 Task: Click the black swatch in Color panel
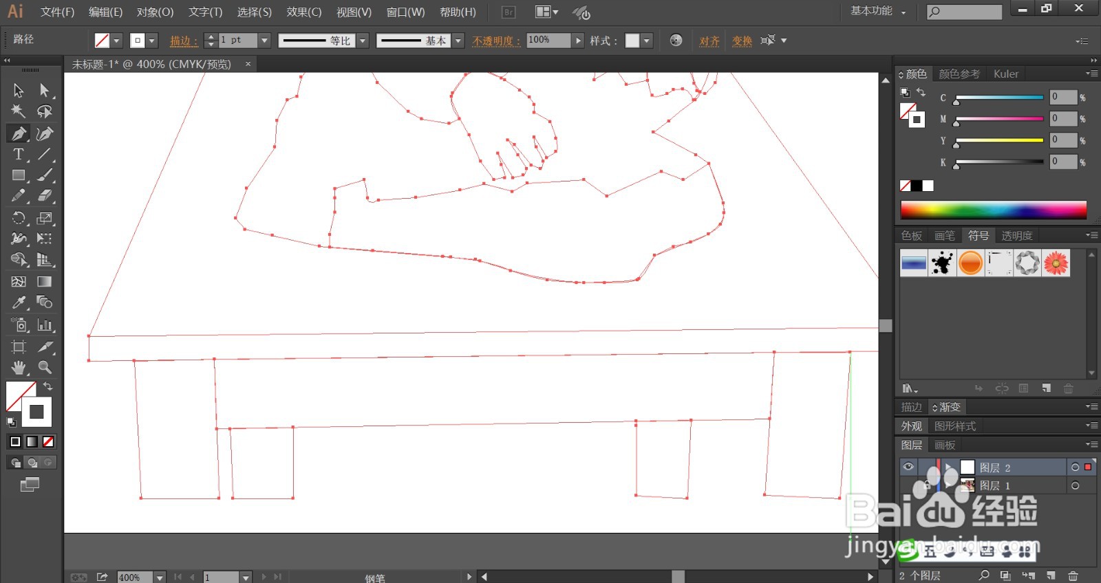(917, 186)
